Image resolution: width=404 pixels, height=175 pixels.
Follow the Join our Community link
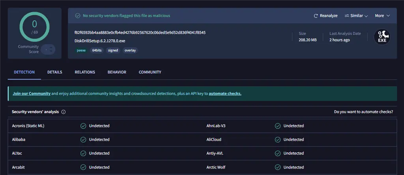(32, 94)
